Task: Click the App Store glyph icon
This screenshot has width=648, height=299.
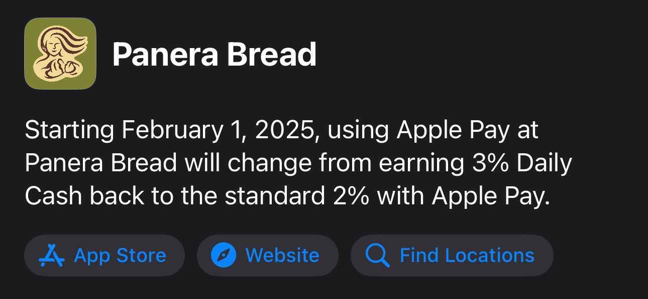Action: (52, 255)
